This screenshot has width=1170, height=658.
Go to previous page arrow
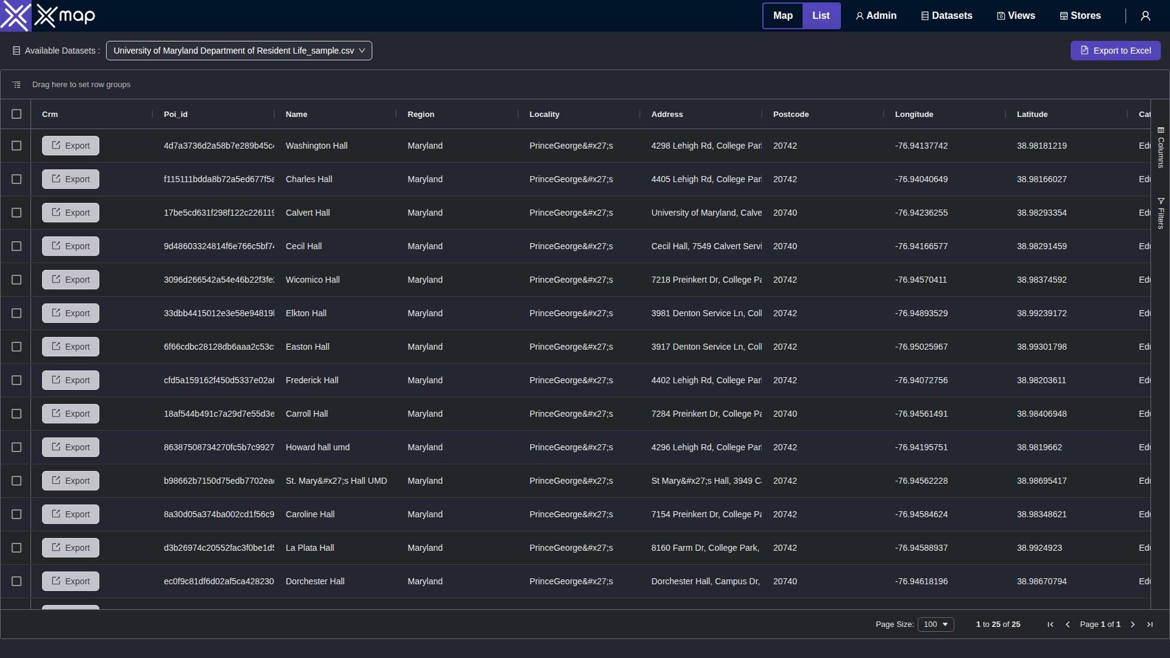(1068, 624)
